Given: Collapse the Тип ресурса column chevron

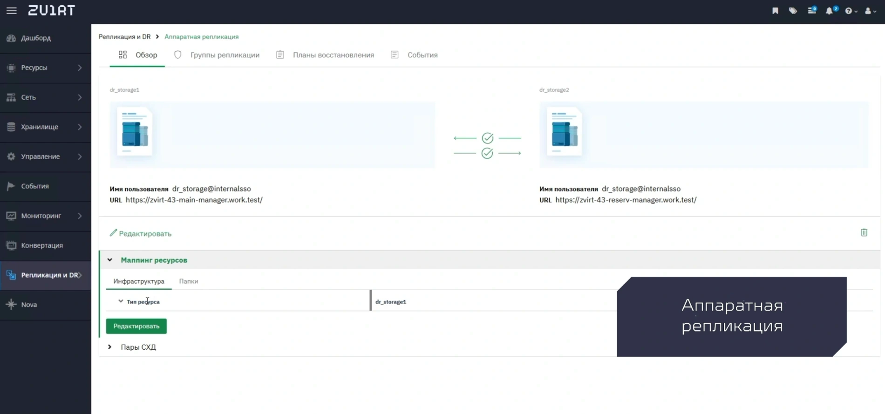Looking at the screenshot, I should 121,301.
